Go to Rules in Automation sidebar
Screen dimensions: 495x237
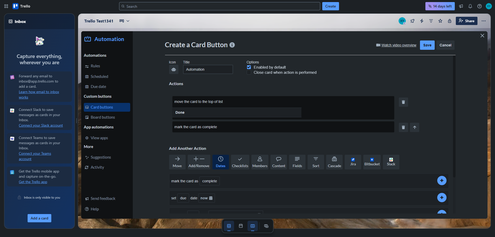click(x=107, y=66)
